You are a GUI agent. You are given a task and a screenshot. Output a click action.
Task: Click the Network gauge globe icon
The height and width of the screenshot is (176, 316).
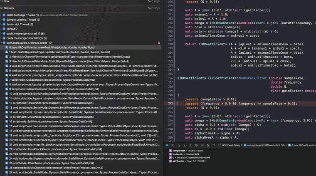tap(1, 8)
